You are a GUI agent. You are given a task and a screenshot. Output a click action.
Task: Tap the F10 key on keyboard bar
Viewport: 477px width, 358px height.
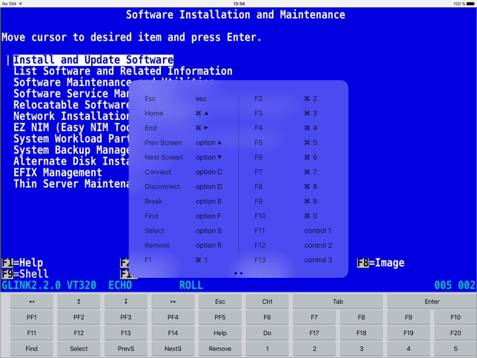[456, 317]
